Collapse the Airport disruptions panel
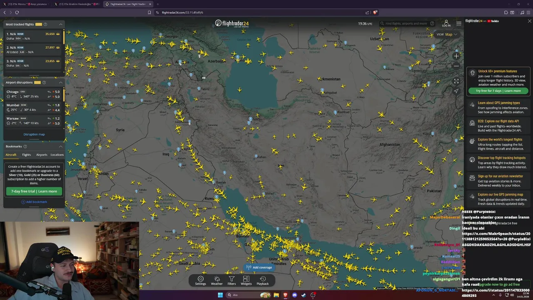This screenshot has height=300, width=533. [x=60, y=82]
